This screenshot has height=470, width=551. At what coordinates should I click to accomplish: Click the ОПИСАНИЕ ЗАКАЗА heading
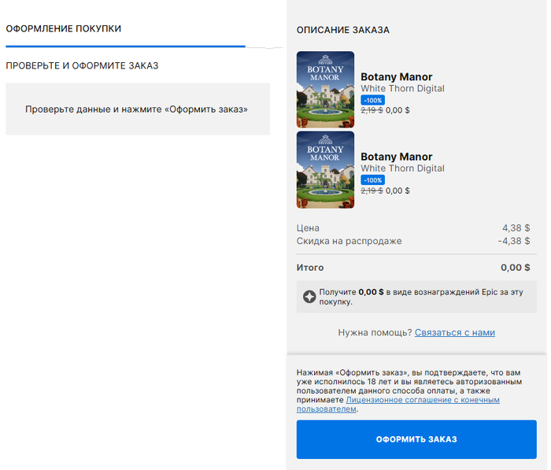(342, 30)
